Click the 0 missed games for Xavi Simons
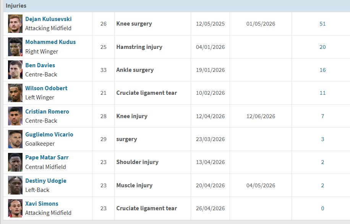 [x=322, y=208]
